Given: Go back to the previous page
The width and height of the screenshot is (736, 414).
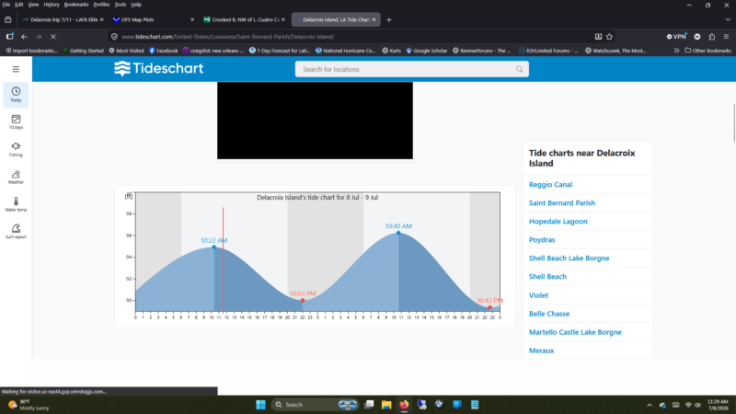Looking at the screenshot, I should click(25, 36).
